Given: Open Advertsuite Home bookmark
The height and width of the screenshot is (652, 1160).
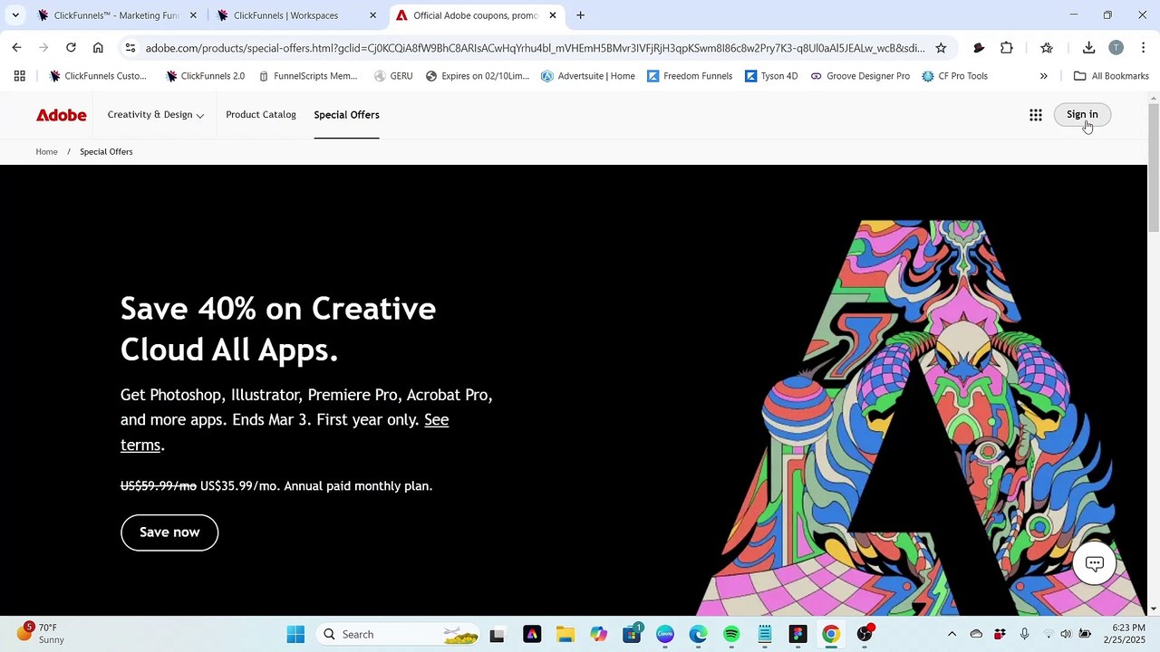Looking at the screenshot, I should click(x=587, y=76).
